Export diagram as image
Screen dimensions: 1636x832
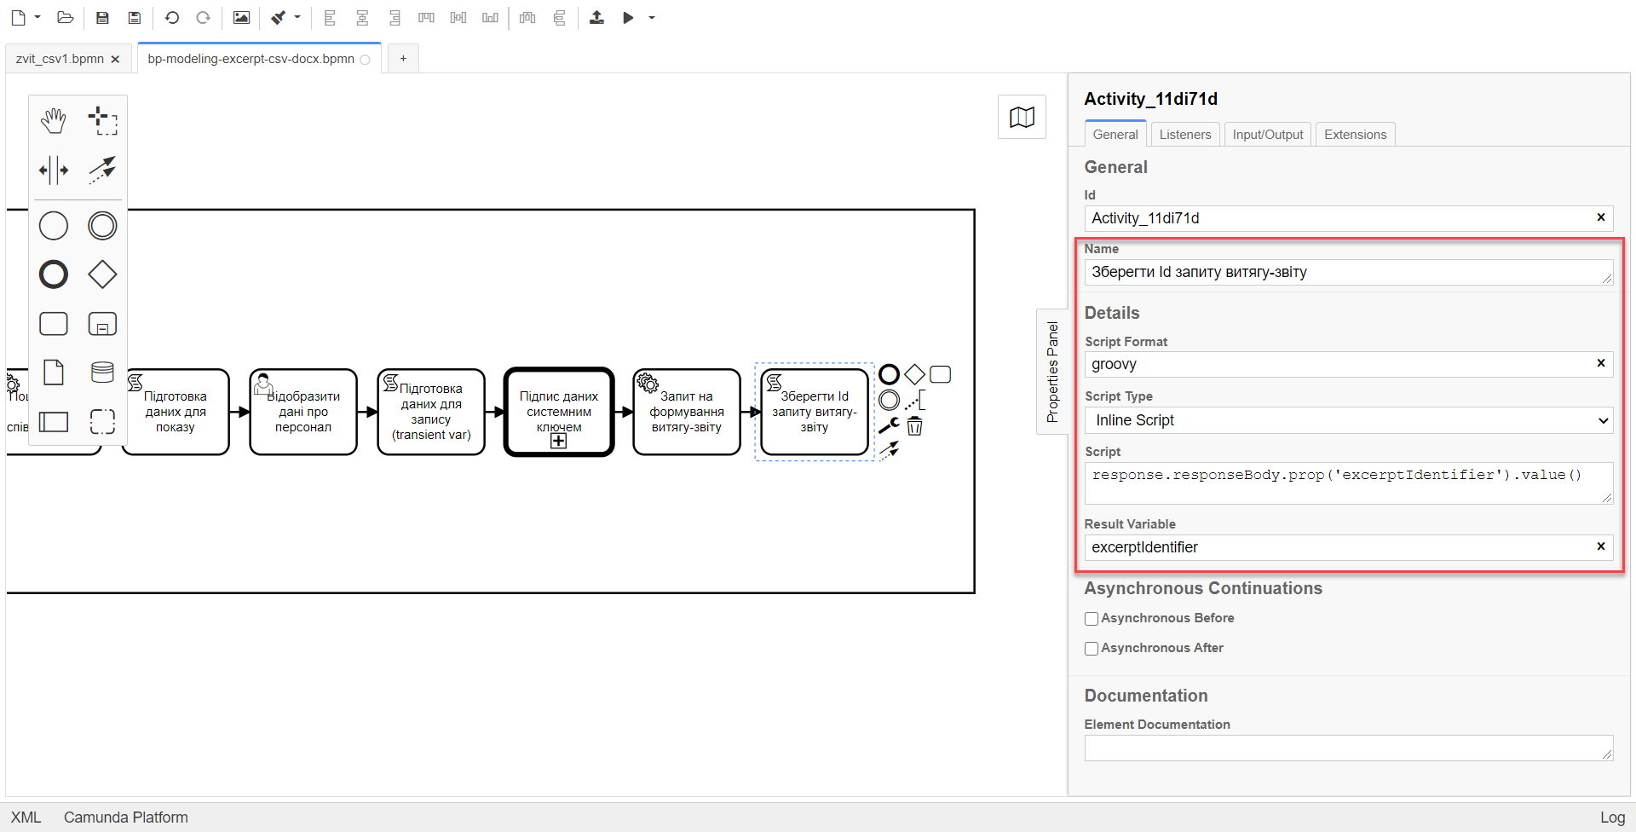(x=242, y=17)
